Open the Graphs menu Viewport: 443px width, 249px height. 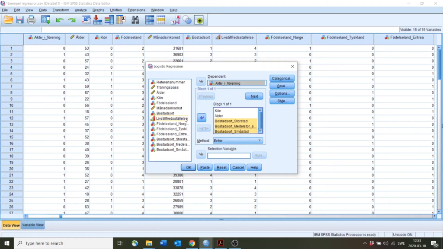98,10
